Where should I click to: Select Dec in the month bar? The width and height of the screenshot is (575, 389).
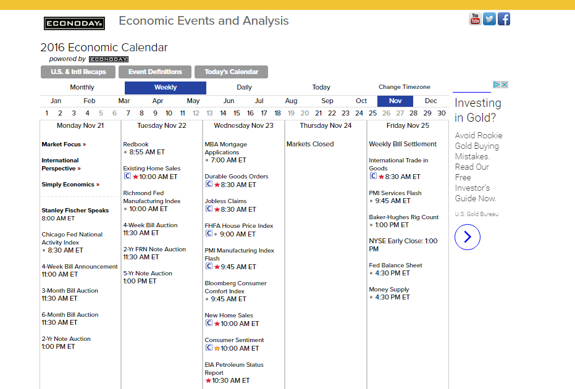pos(431,101)
